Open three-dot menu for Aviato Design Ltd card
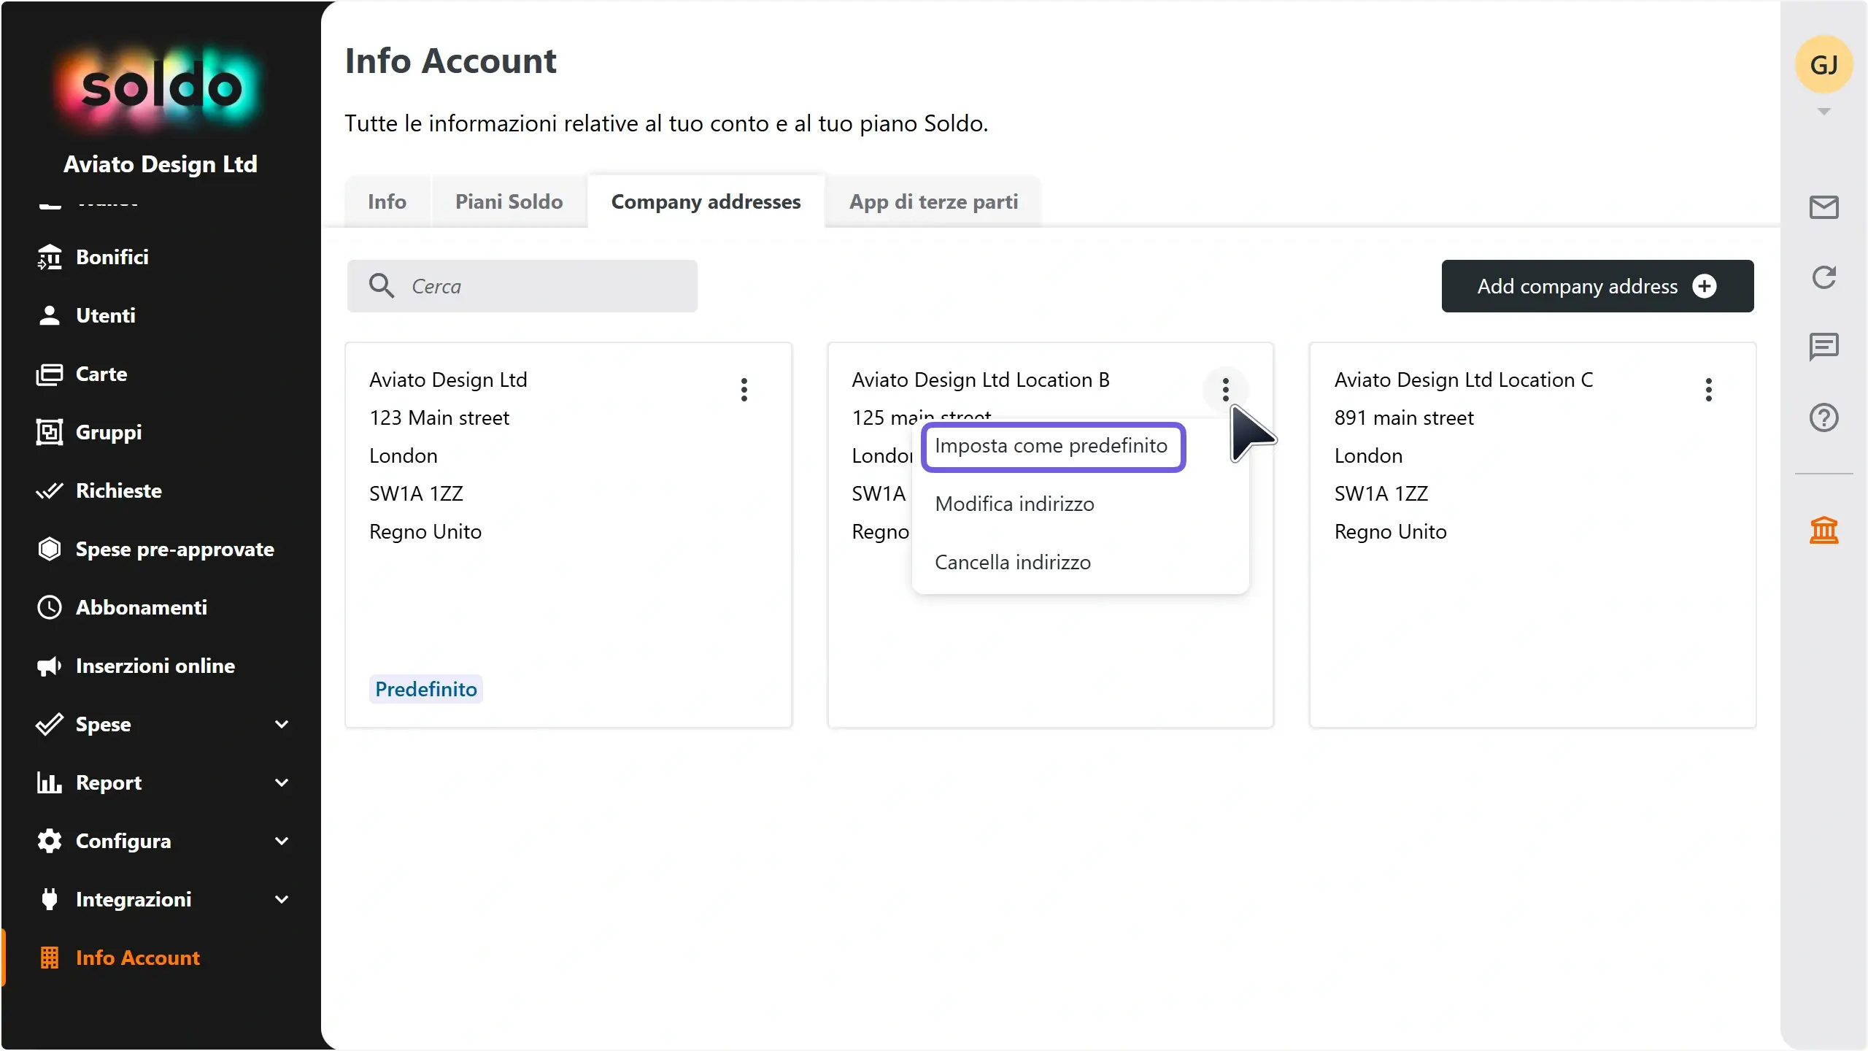This screenshot has height=1051, width=1868. tap(744, 390)
